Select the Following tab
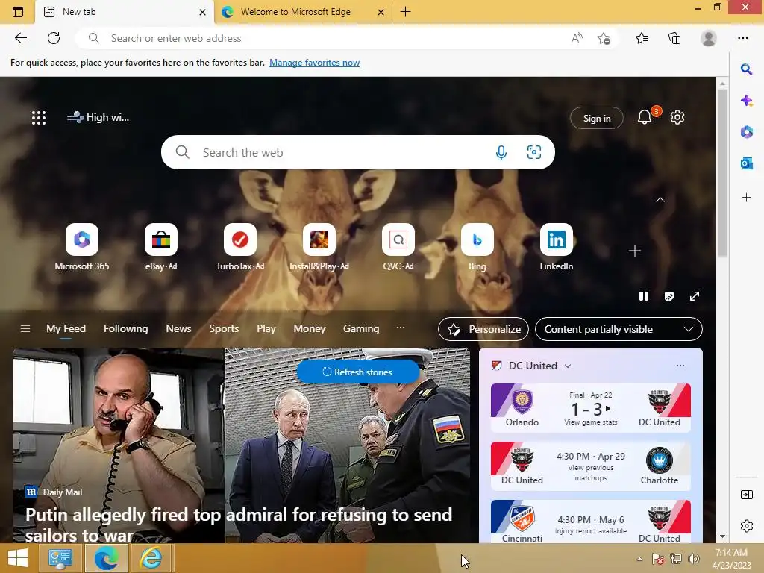764x573 pixels. (x=125, y=329)
